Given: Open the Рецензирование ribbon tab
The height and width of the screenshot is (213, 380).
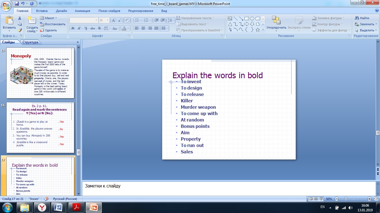Looking at the screenshot, I should (x=141, y=11).
